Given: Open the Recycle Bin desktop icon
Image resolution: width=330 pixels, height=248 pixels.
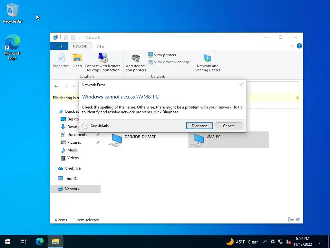Looking at the screenshot, I should pos(13,13).
